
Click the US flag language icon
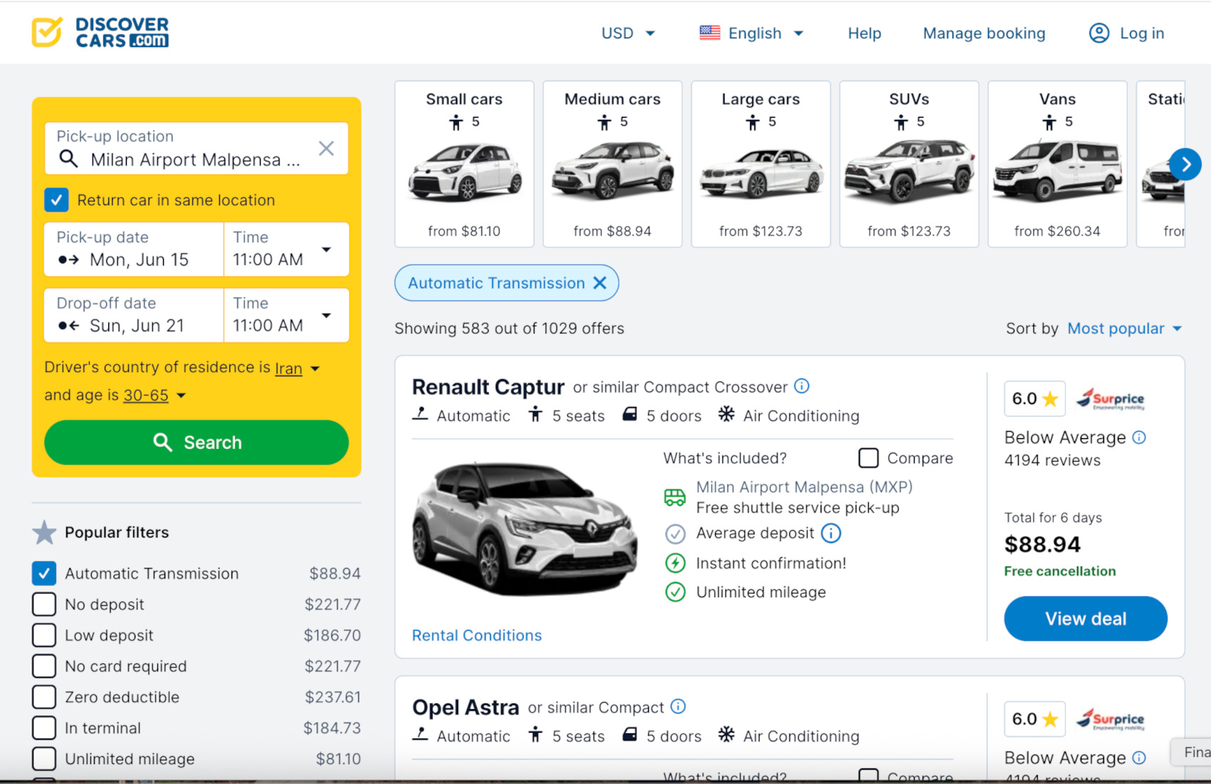tap(710, 33)
